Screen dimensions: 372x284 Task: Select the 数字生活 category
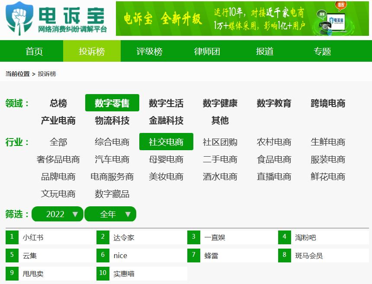tap(166, 103)
